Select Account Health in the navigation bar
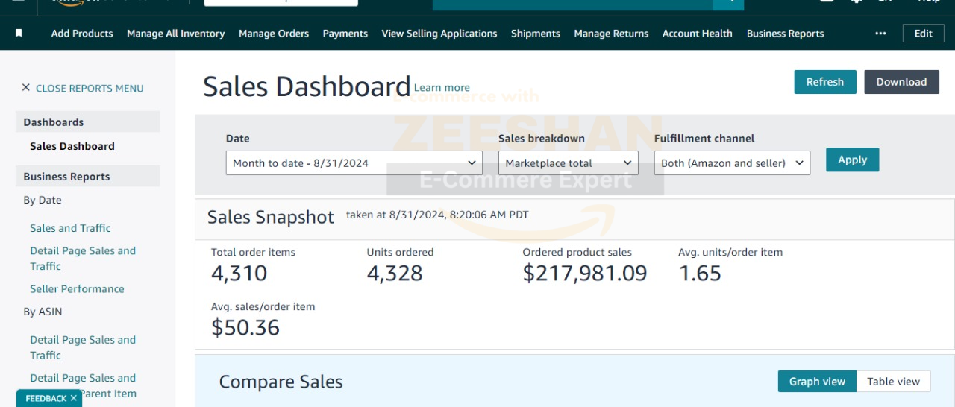955x407 pixels. pyautogui.click(x=697, y=34)
